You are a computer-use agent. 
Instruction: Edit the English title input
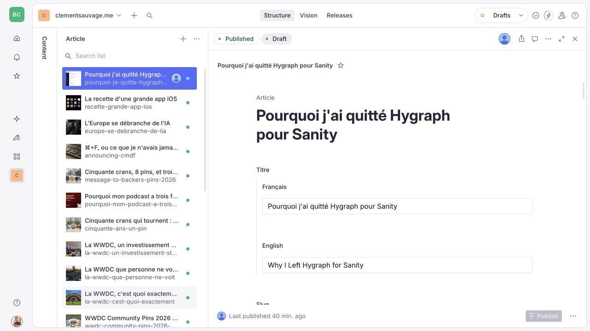tap(397, 265)
